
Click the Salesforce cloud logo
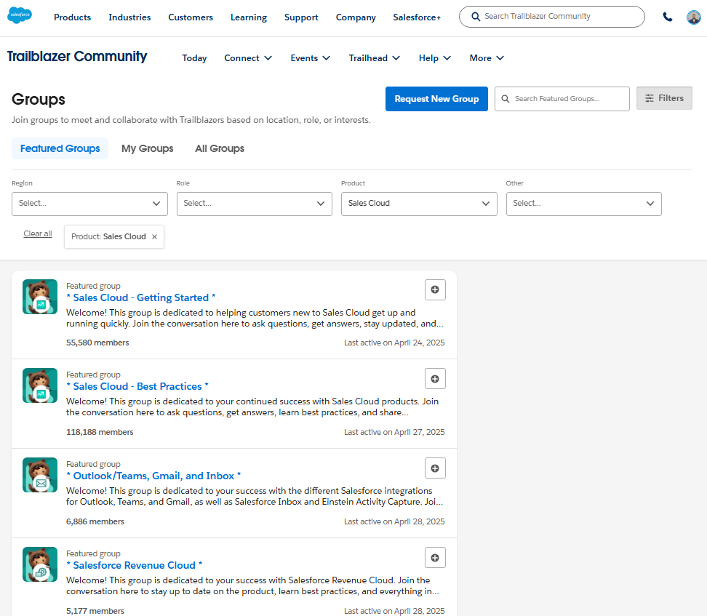20,15
